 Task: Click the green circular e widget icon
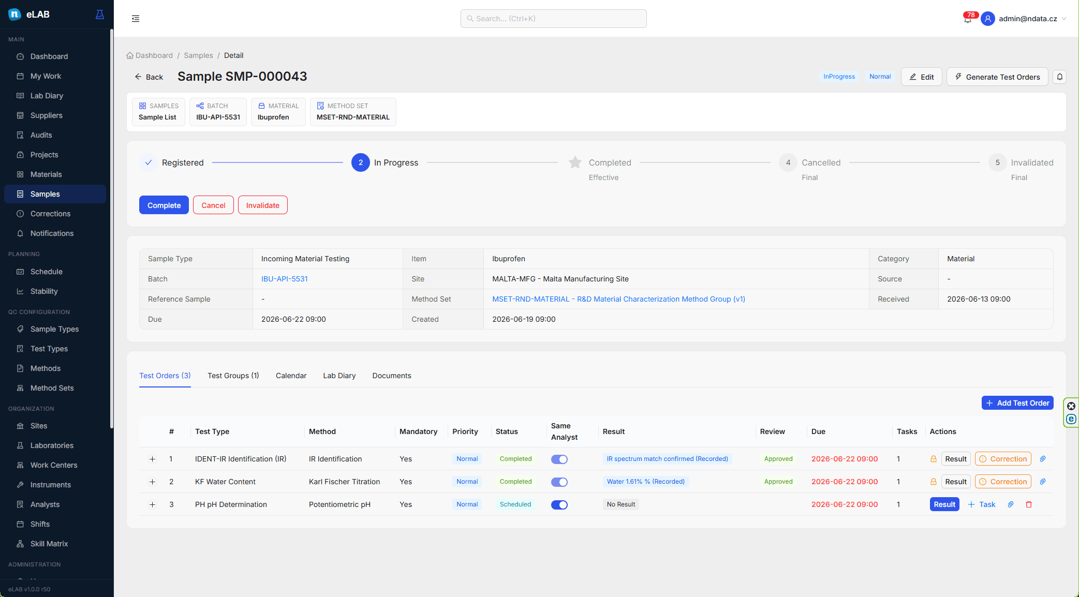click(x=1071, y=419)
